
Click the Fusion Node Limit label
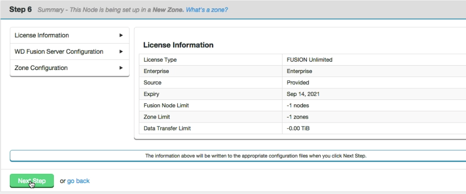coord(166,106)
